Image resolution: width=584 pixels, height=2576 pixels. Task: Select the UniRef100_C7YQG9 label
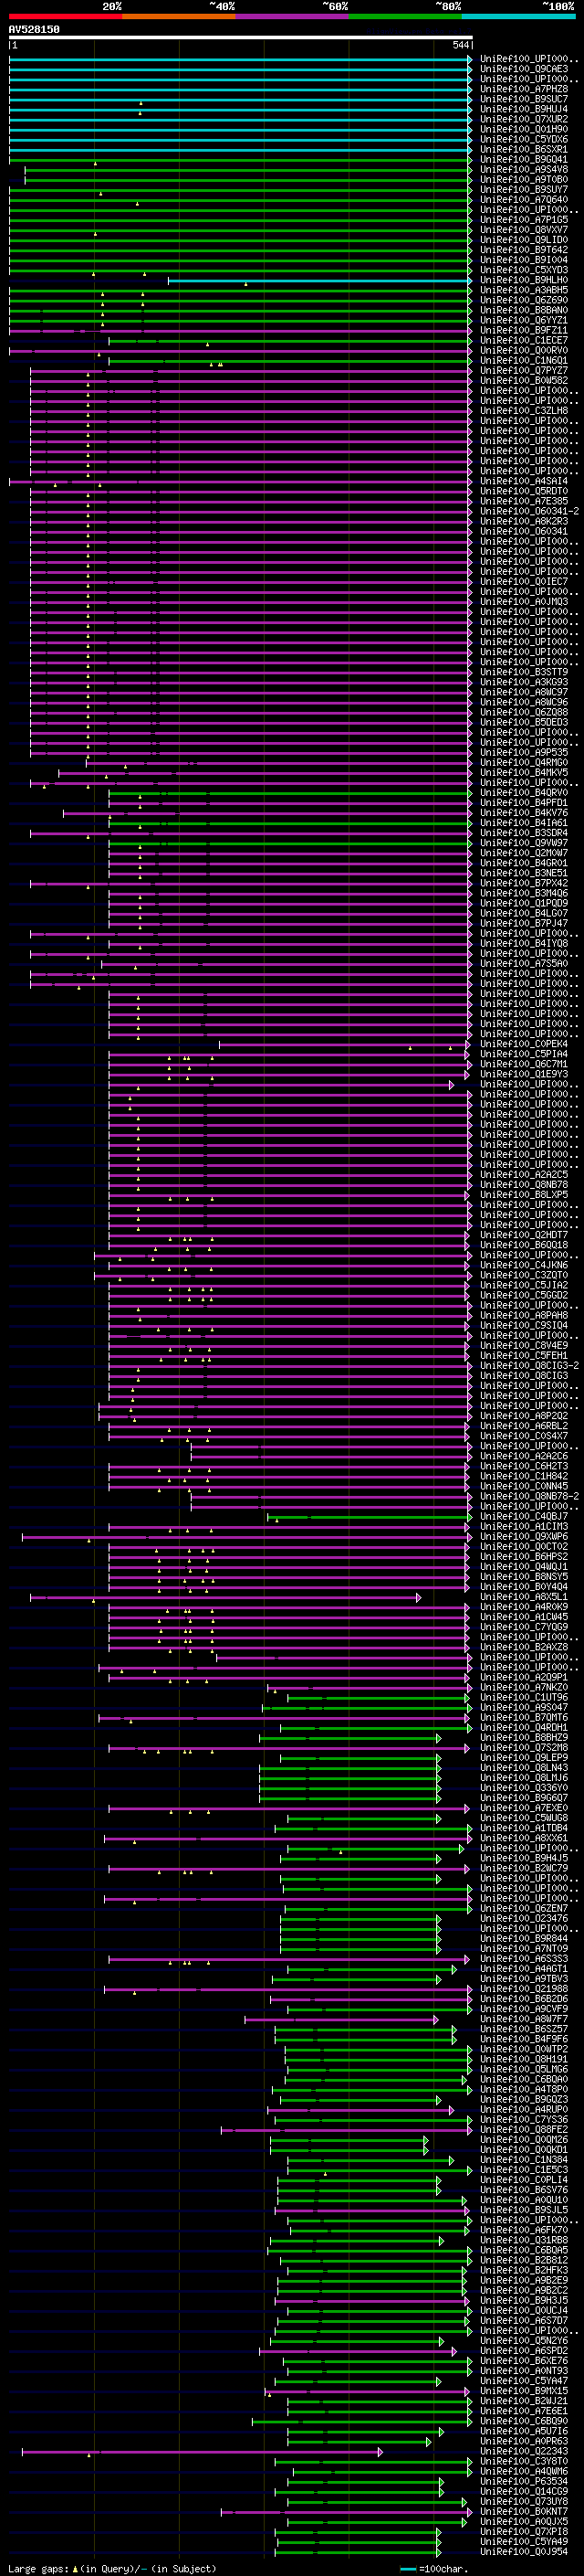pyautogui.click(x=524, y=1627)
